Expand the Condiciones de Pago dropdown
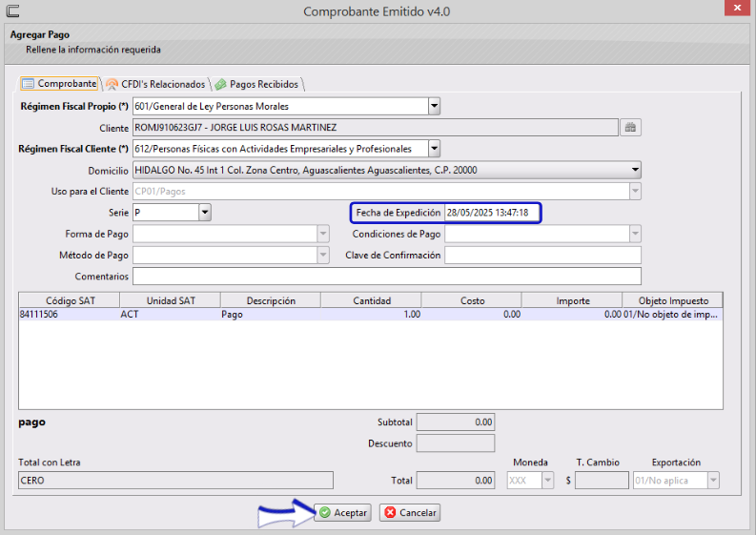This screenshot has height=535, width=756. [x=635, y=234]
